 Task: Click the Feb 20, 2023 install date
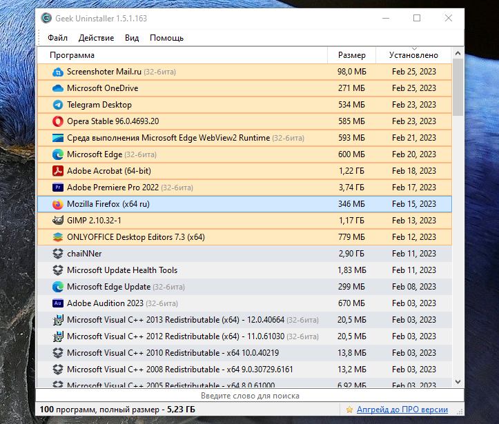414,154
